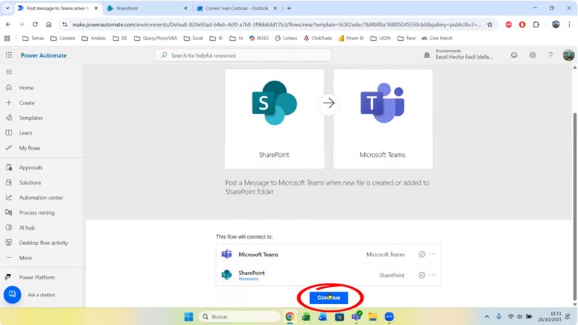Open the Windows Start button
The height and width of the screenshot is (325, 578).
(x=189, y=316)
